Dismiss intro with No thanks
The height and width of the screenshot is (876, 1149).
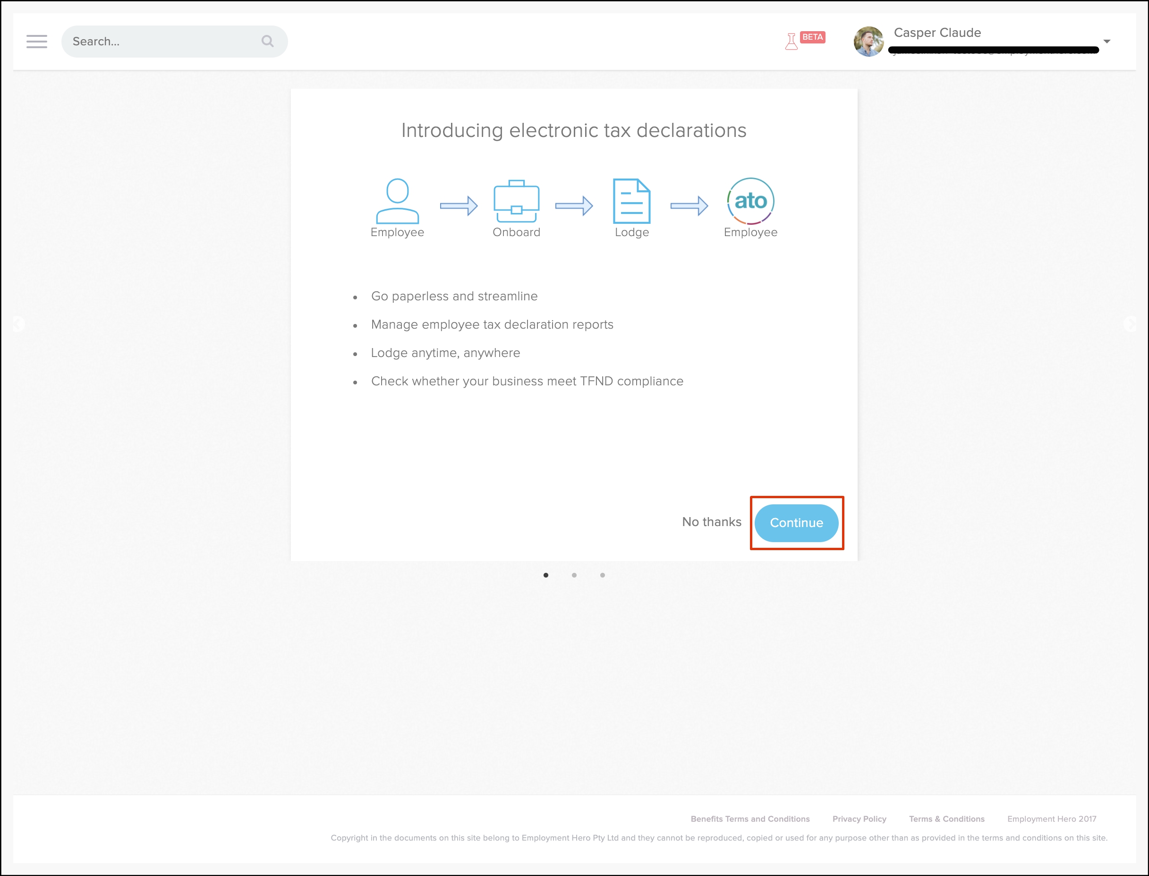711,522
